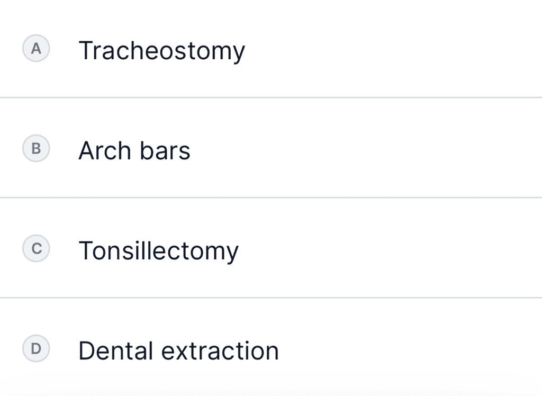Choose Tracheostomy as the answer
Screen dimensions: 542x396
161,51
